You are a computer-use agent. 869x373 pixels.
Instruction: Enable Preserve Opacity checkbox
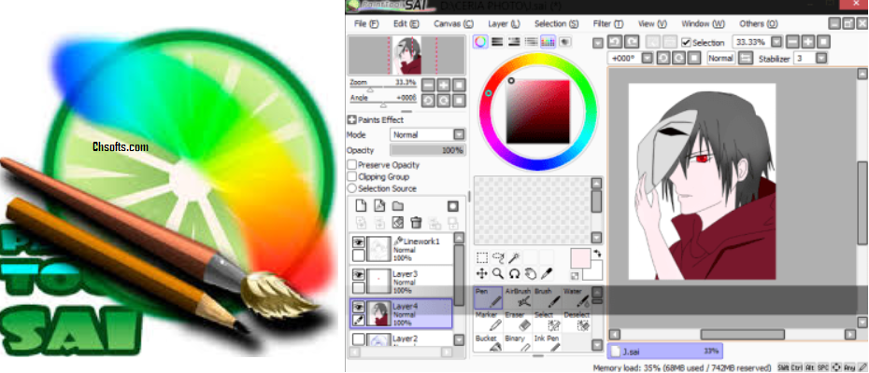(351, 165)
